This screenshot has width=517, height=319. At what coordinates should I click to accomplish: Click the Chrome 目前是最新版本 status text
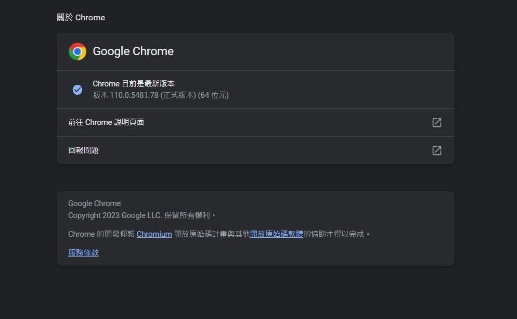134,84
